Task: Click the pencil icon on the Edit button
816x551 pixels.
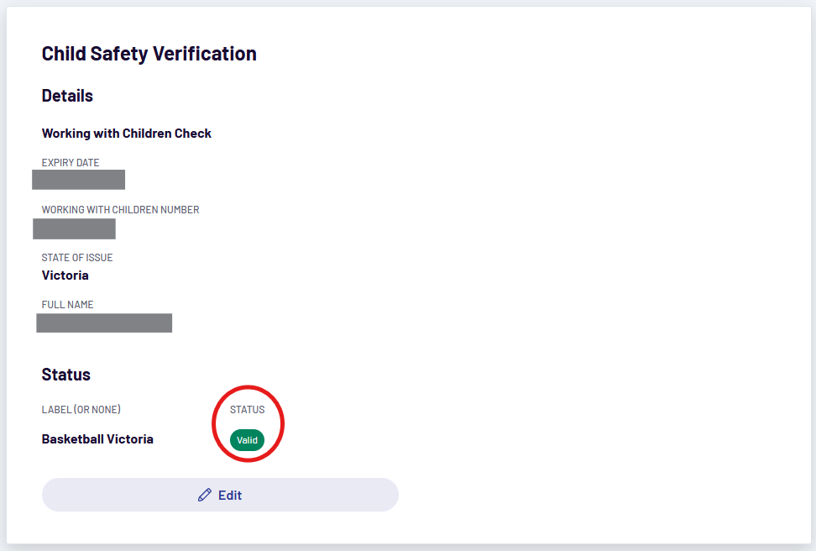Action: [205, 495]
